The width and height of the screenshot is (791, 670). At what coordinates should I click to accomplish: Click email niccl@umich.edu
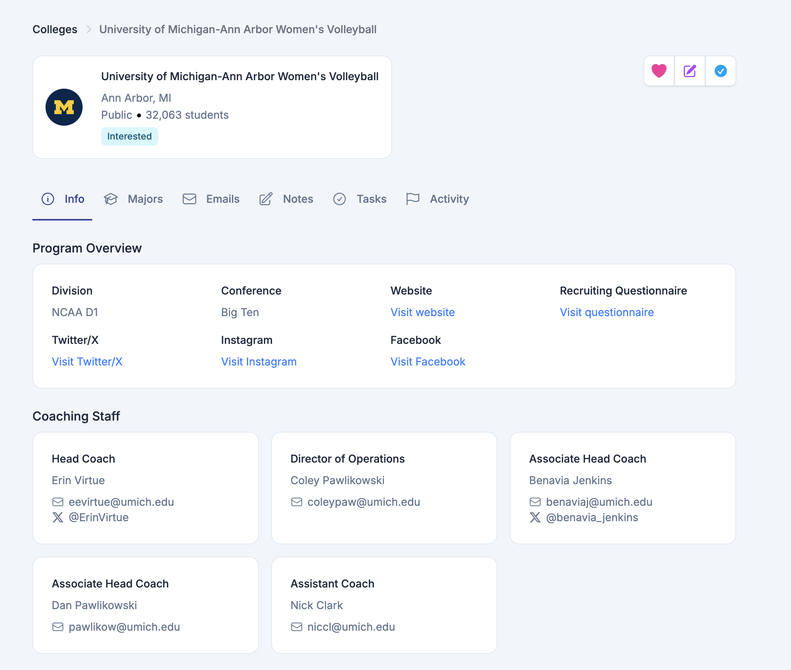351,627
